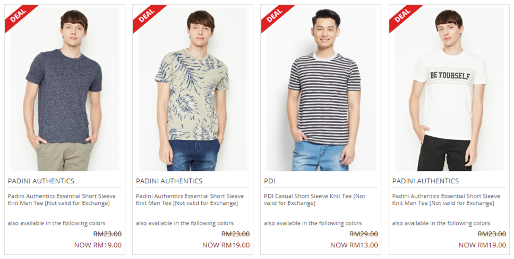Open PADINI AUTHENTICS brand above leaf tee
The width and height of the screenshot is (514, 259).
tap(169, 181)
